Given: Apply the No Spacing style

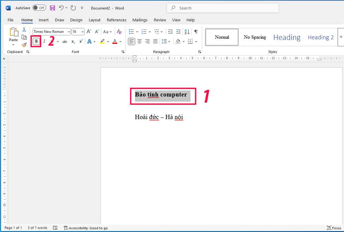Looking at the screenshot, I should [x=255, y=37].
